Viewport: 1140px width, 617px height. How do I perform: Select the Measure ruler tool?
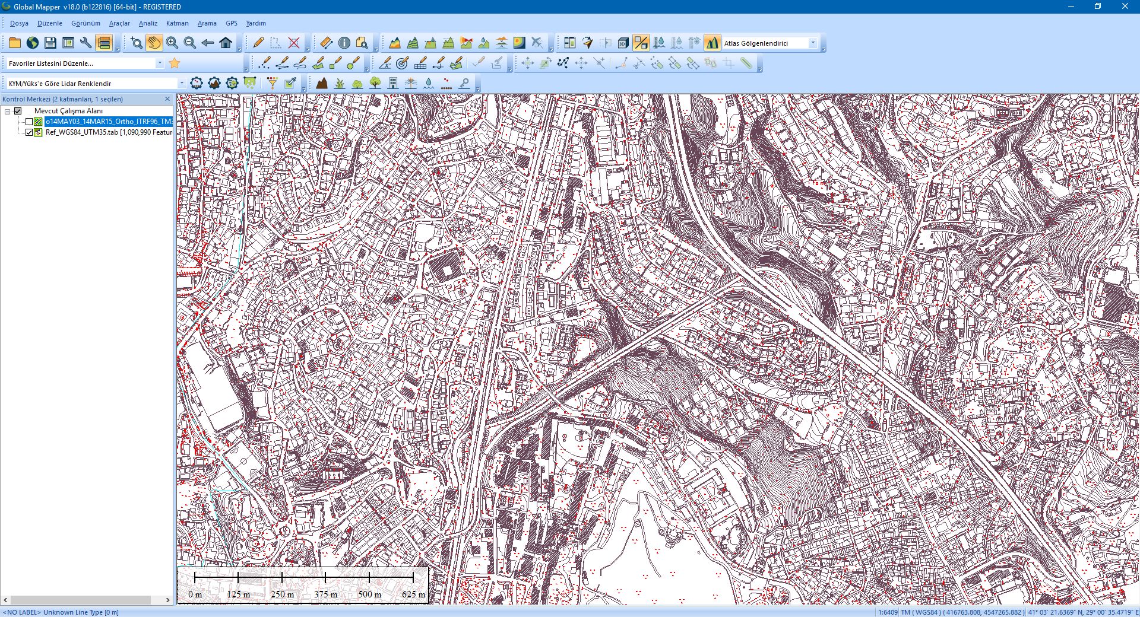(x=327, y=43)
